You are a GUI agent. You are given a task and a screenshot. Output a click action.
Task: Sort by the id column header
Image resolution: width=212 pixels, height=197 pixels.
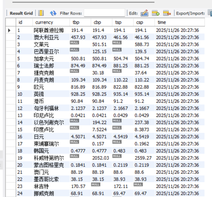click(24, 22)
